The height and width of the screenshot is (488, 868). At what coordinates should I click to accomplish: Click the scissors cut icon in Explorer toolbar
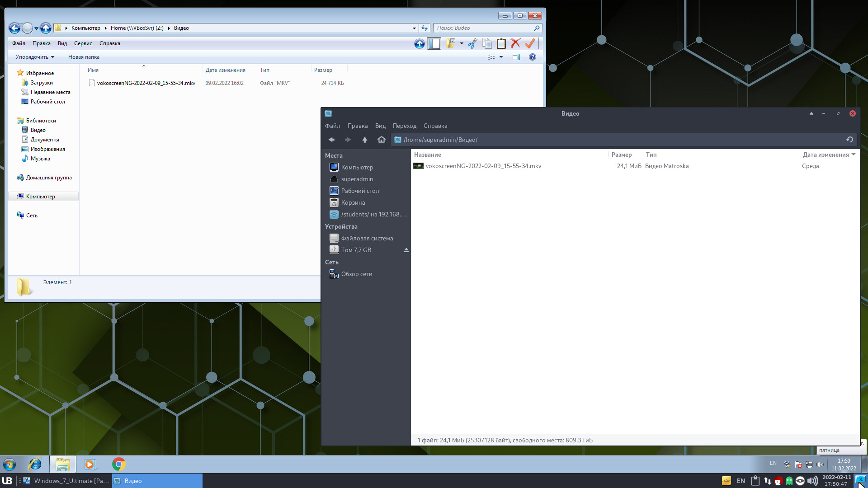pos(472,43)
